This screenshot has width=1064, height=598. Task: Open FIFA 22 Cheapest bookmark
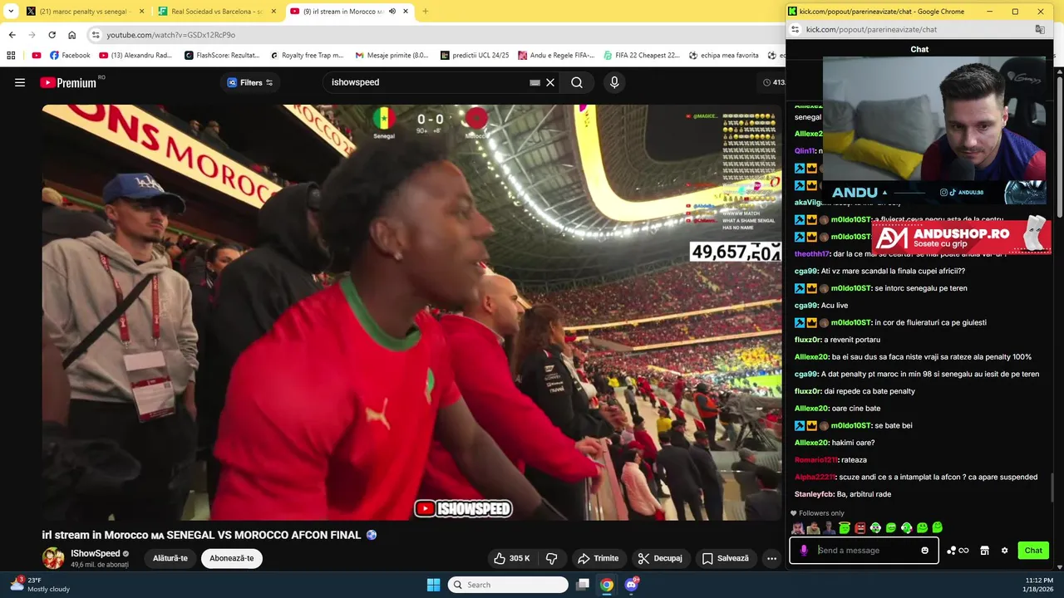click(641, 56)
